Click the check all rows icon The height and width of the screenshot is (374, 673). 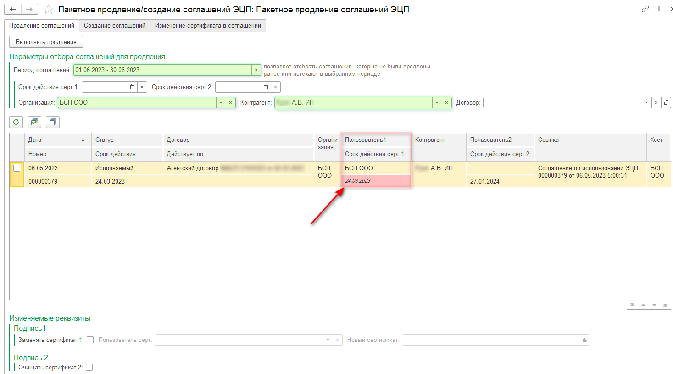(34, 122)
